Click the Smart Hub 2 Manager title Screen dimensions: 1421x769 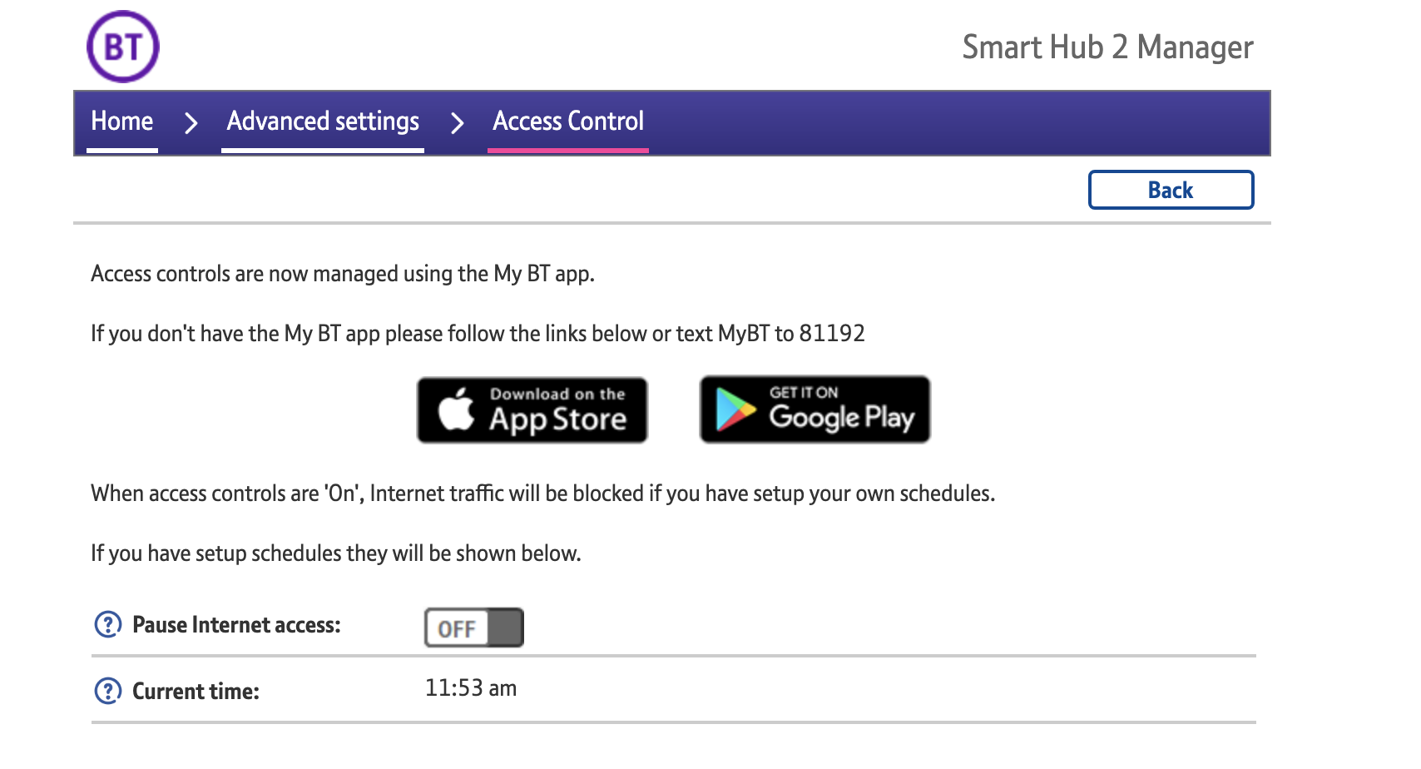pyautogui.click(x=1107, y=47)
